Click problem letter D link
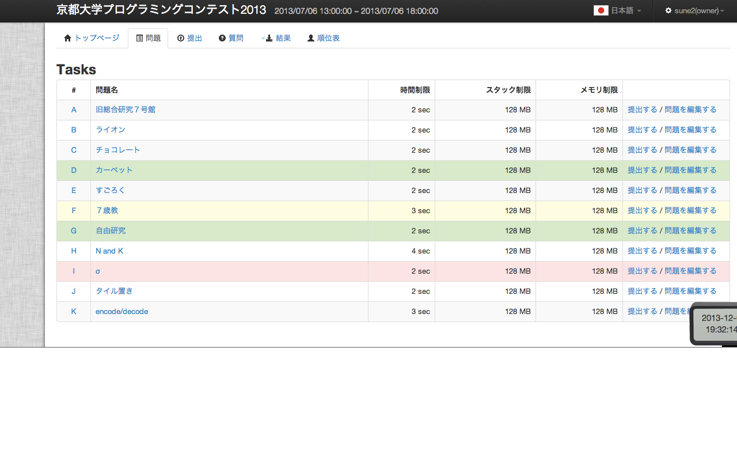Viewport: 737px width, 461px height. pyautogui.click(x=74, y=170)
